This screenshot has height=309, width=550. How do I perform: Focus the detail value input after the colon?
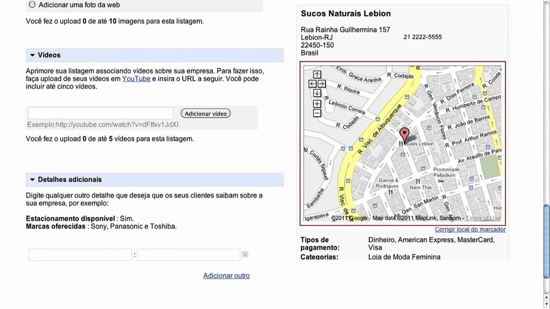[189, 254]
